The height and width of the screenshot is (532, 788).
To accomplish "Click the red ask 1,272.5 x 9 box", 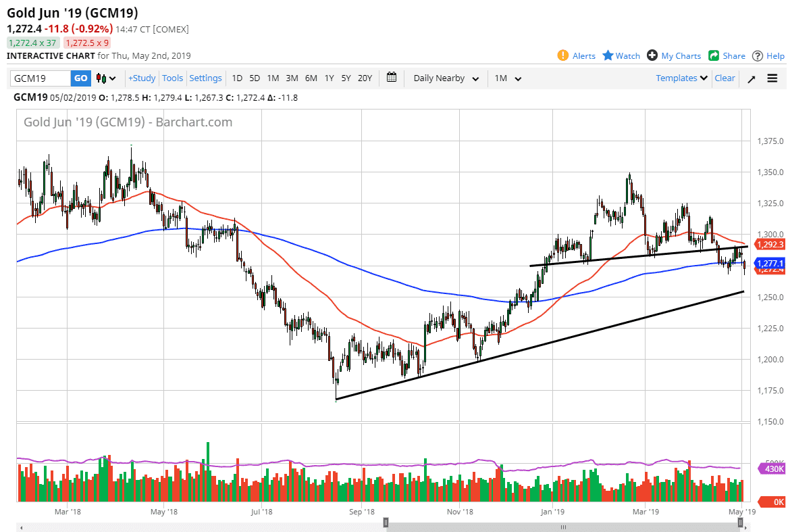I will 87,43.
